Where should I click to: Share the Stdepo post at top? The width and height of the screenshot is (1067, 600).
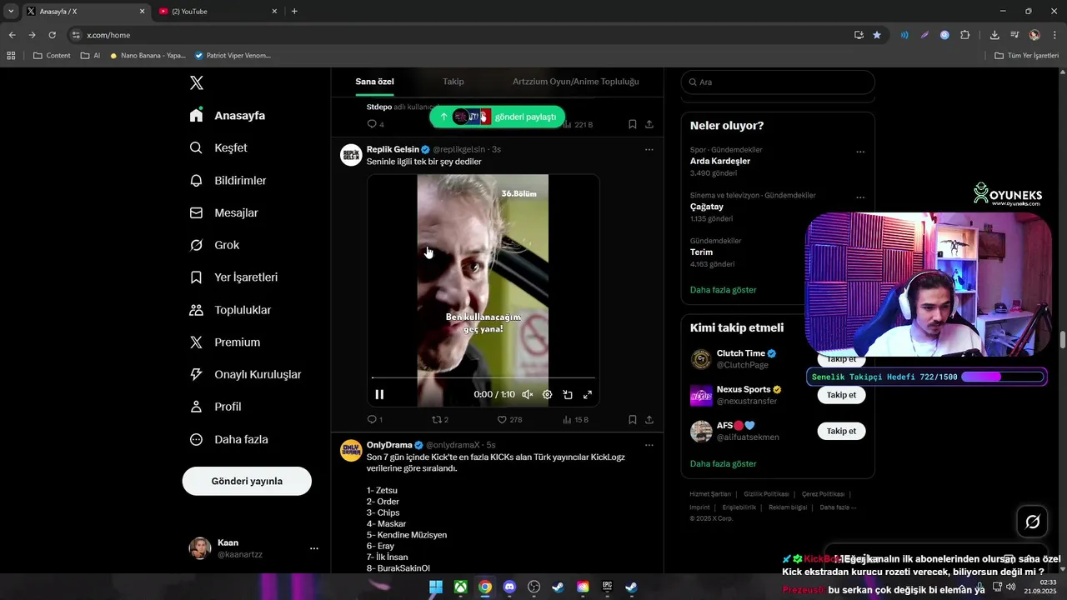coord(649,124)
